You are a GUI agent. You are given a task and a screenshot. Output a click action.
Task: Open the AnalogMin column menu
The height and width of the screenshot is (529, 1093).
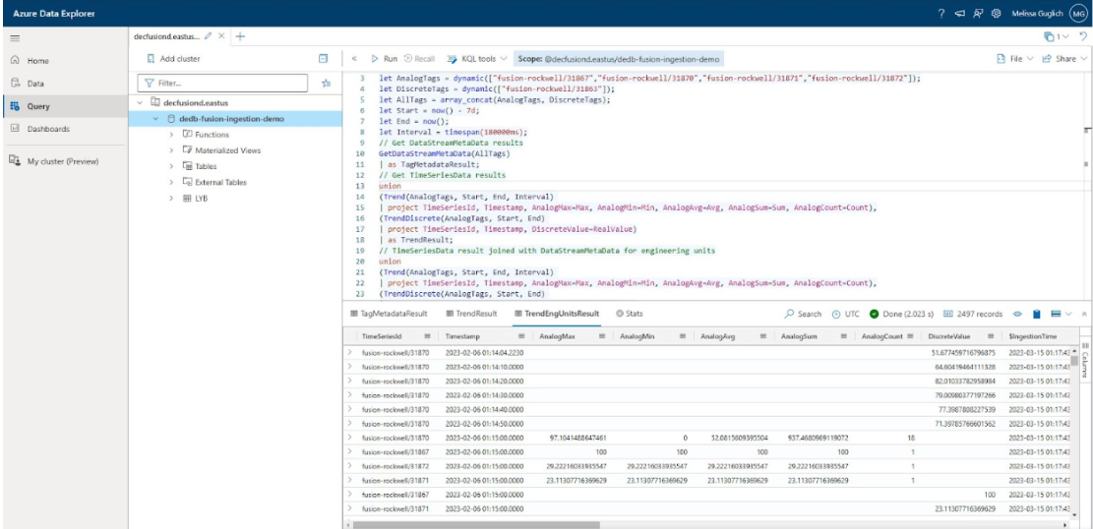click(683, 336)
